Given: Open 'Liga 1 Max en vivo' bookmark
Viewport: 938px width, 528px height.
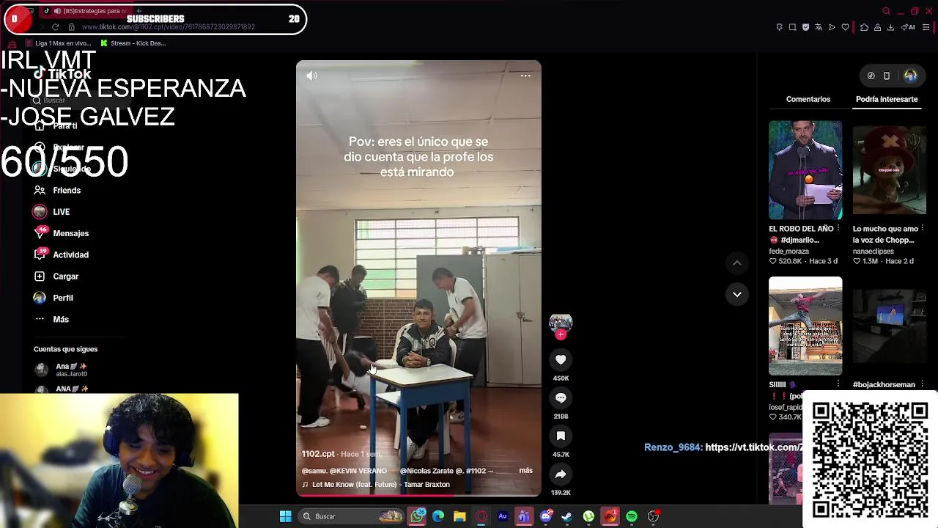Looking at the screenshot, I should (57, 43).
